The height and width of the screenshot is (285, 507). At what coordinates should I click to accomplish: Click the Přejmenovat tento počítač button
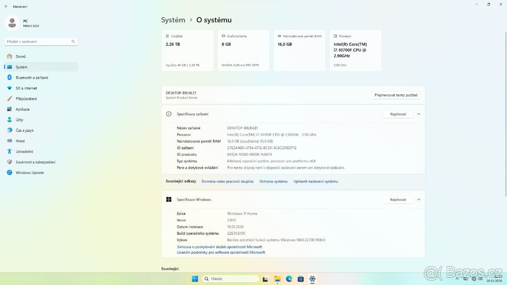[396, 95]
